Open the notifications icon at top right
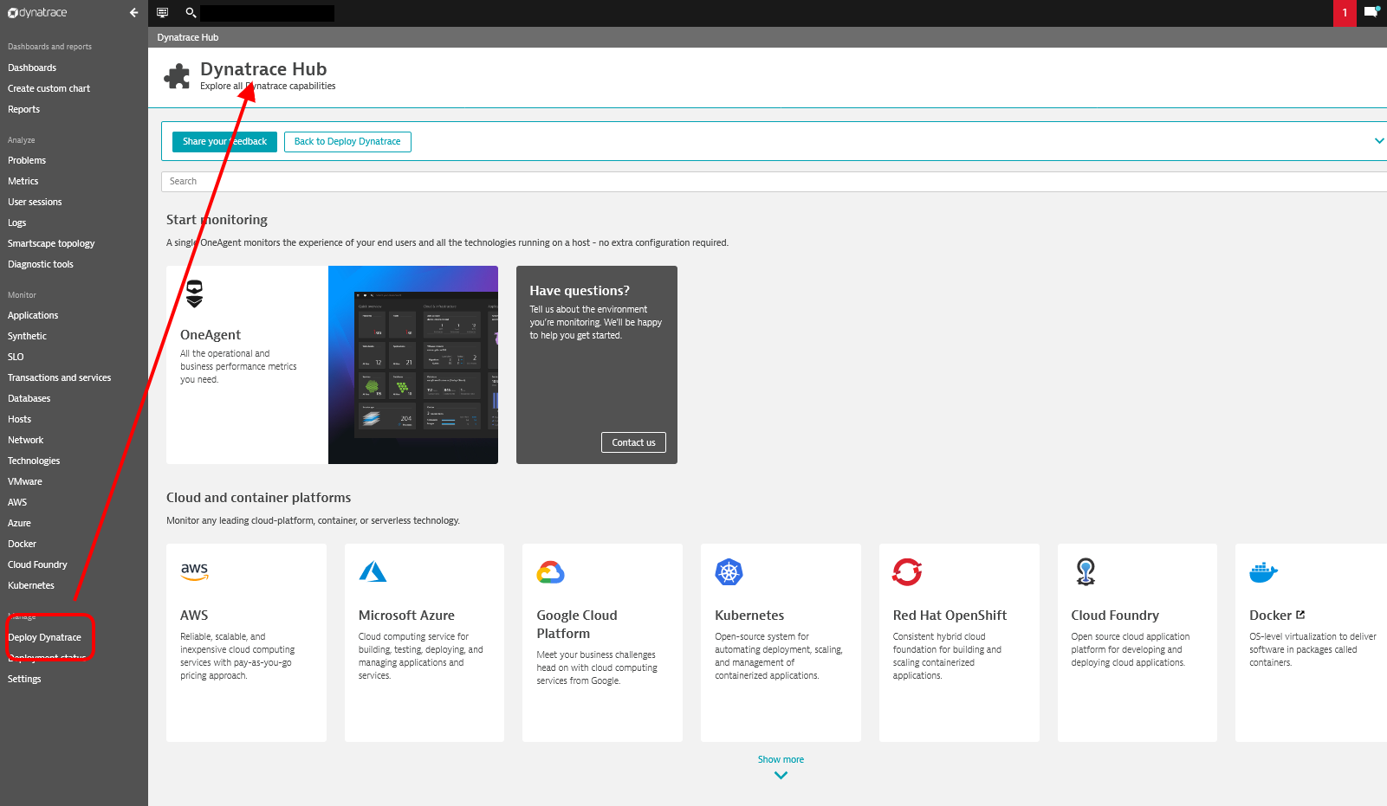Image resolution: width=1387 pixels, height=806 pixels. [x=1371, y=12]
